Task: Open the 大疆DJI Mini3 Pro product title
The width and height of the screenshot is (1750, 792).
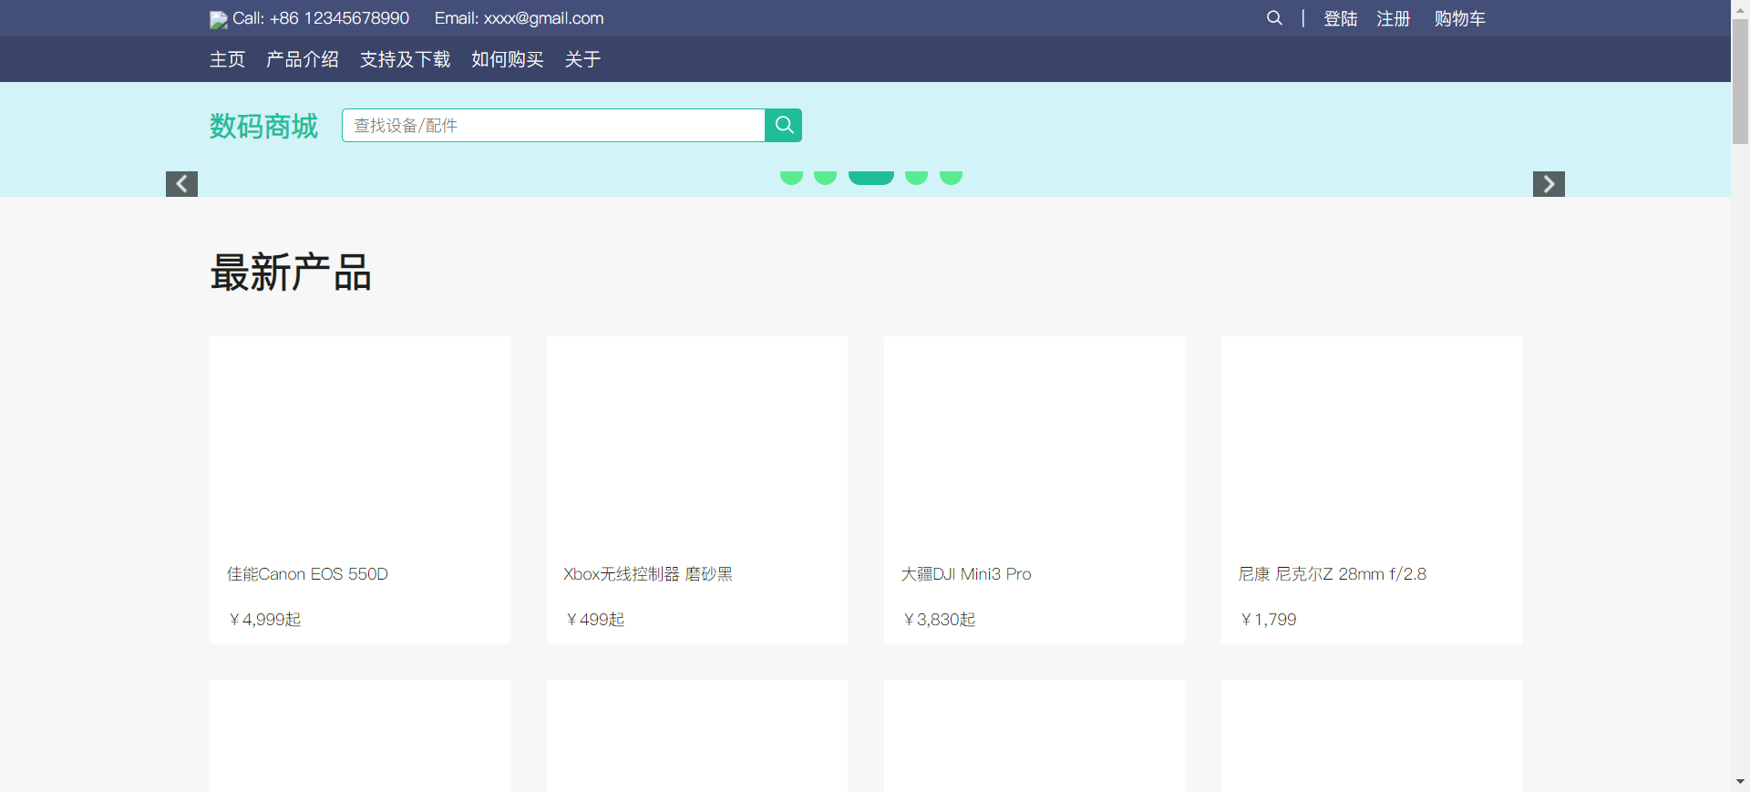Action: (x=966, y=574)
